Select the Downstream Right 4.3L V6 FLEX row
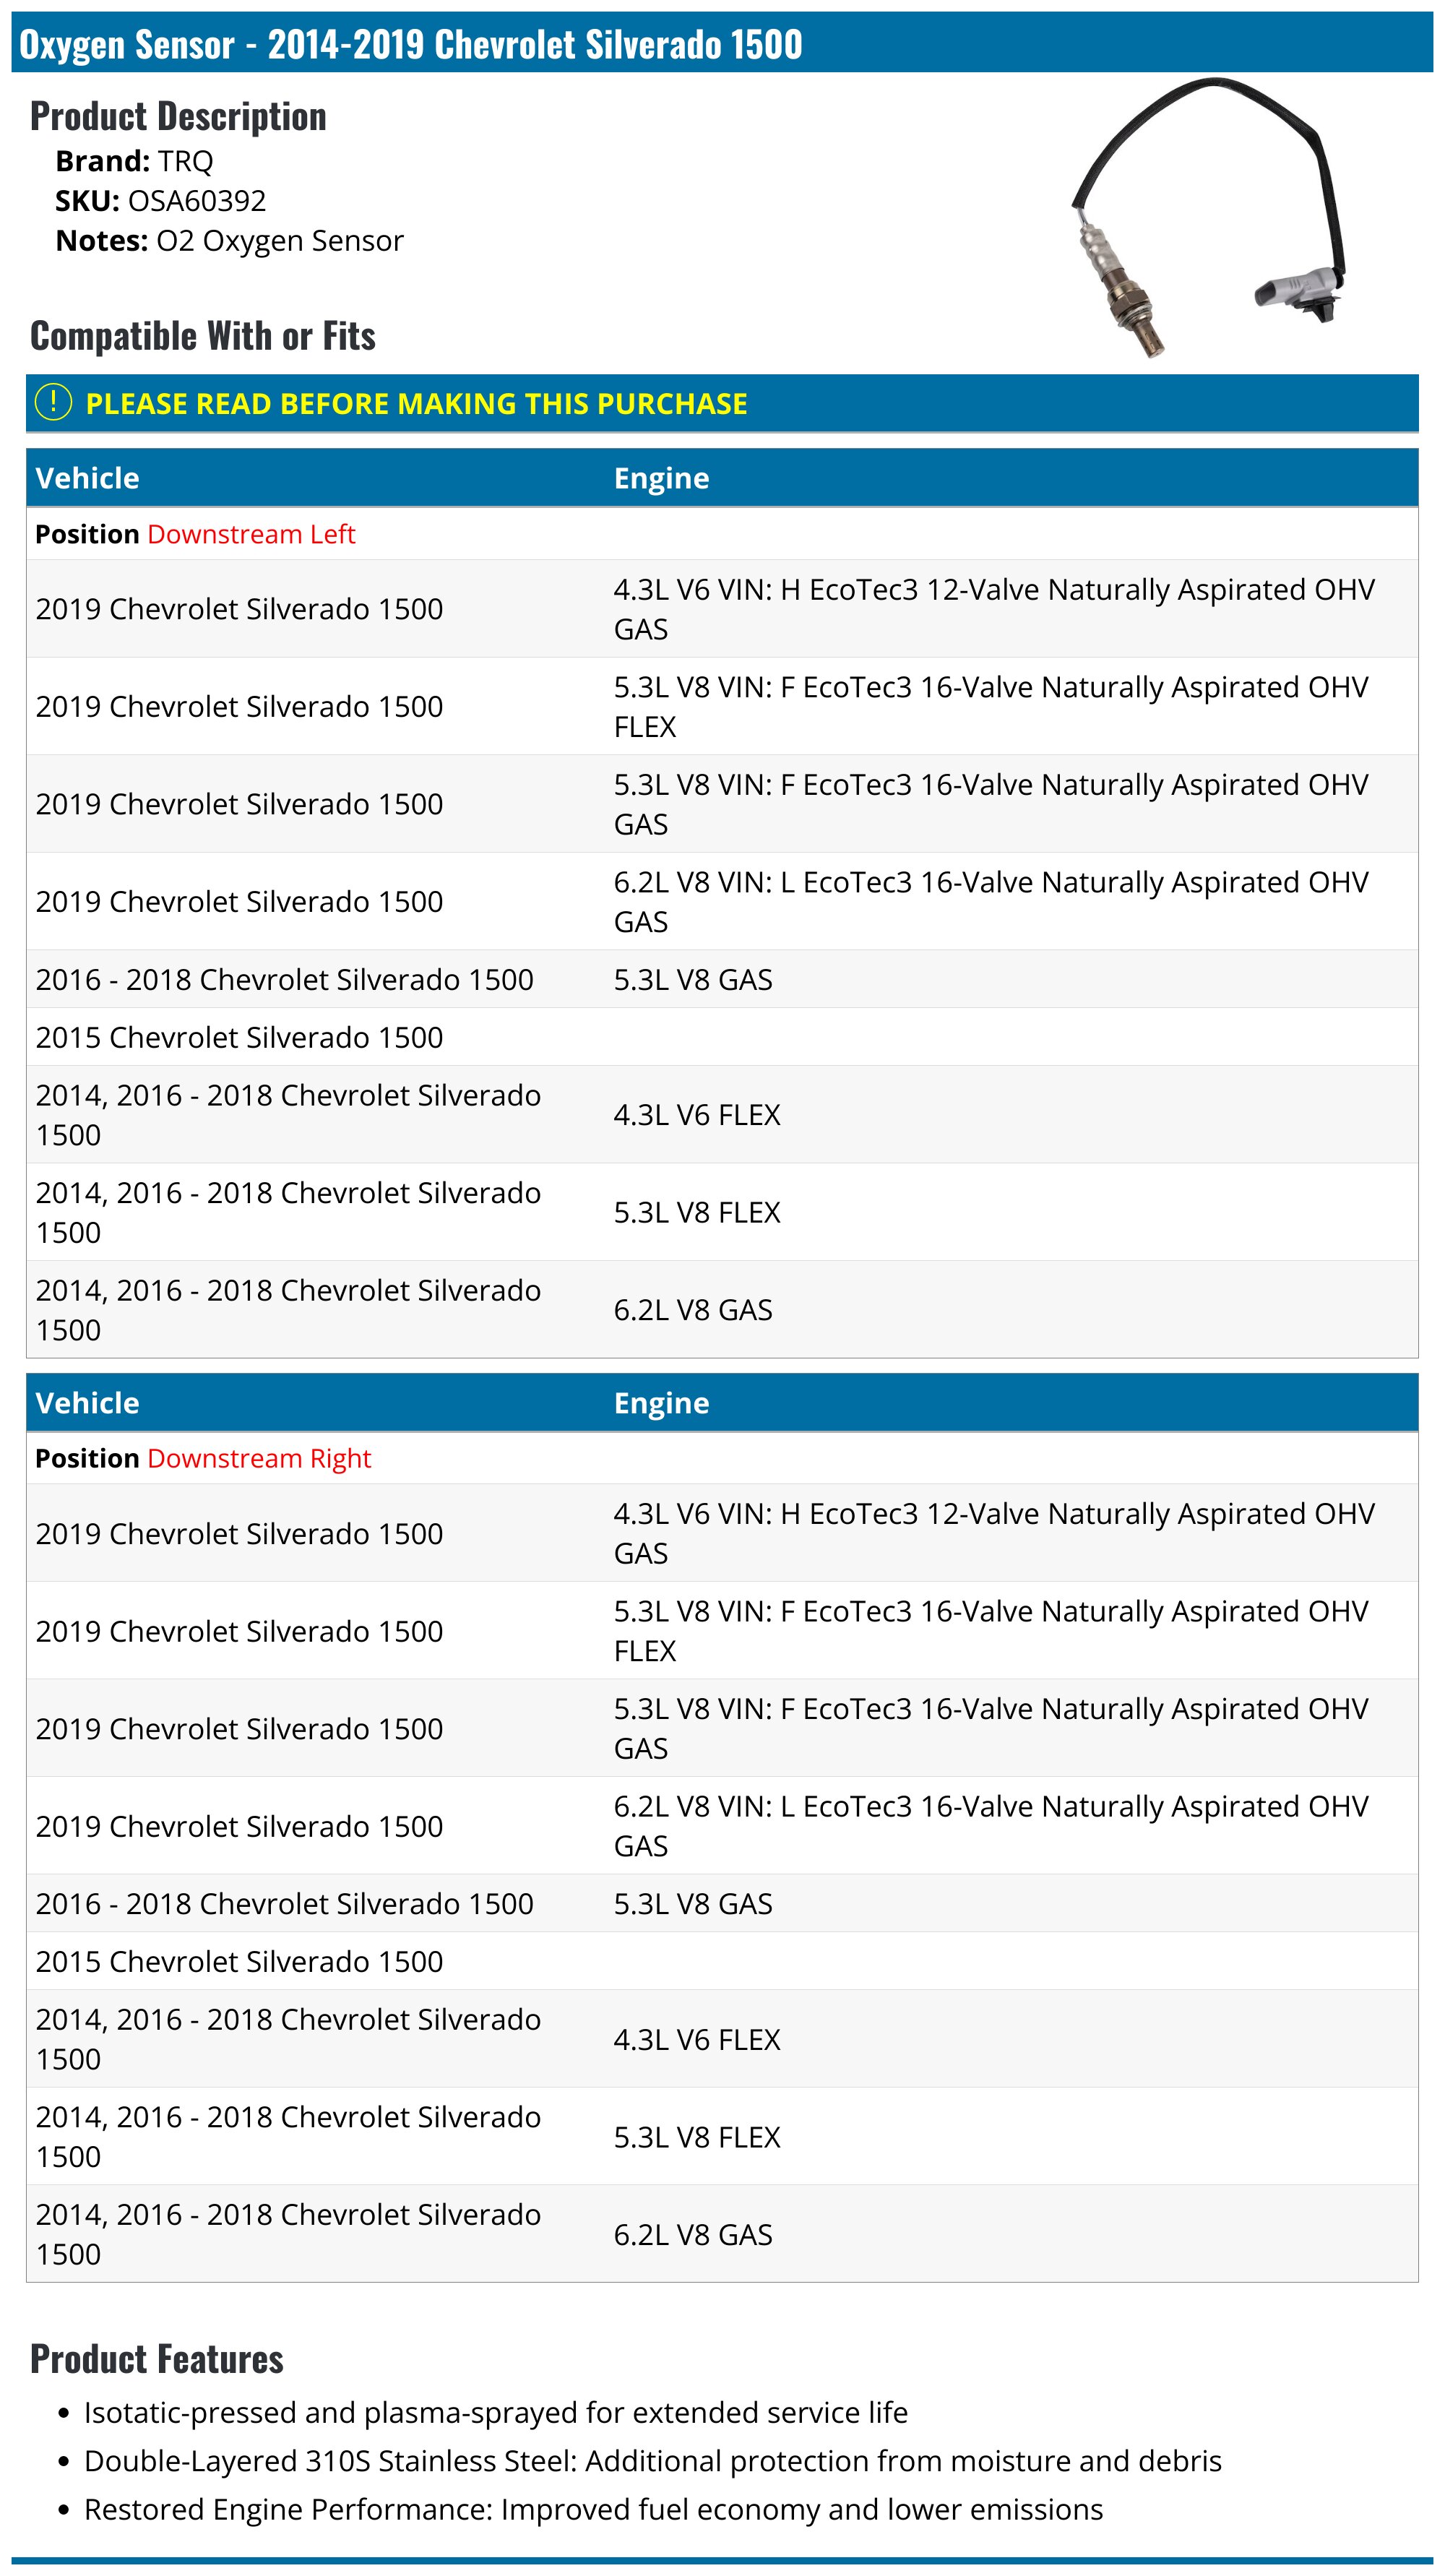This screenshot has height=2576, width=1445. (722, 2039)
